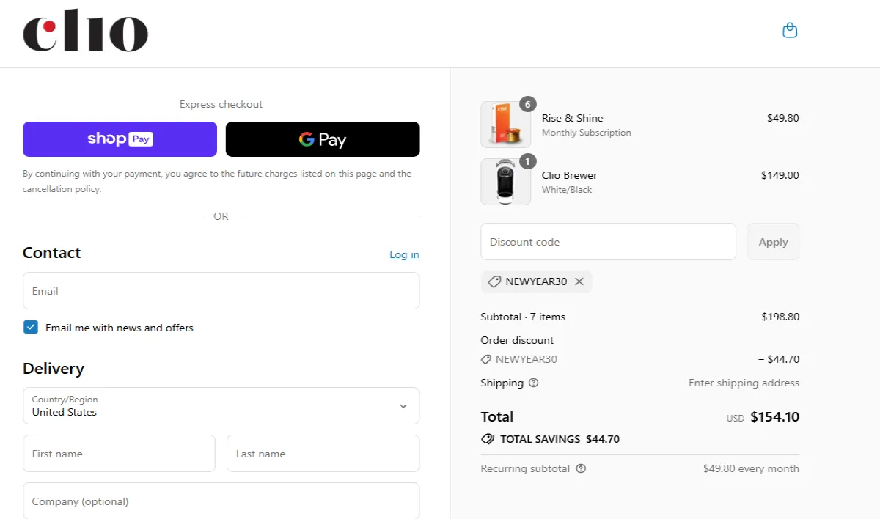This screenshot has height=519, width=880.
Task: Click the Order discount NEWYEAR30 tag icon
Action: (485, 359)
